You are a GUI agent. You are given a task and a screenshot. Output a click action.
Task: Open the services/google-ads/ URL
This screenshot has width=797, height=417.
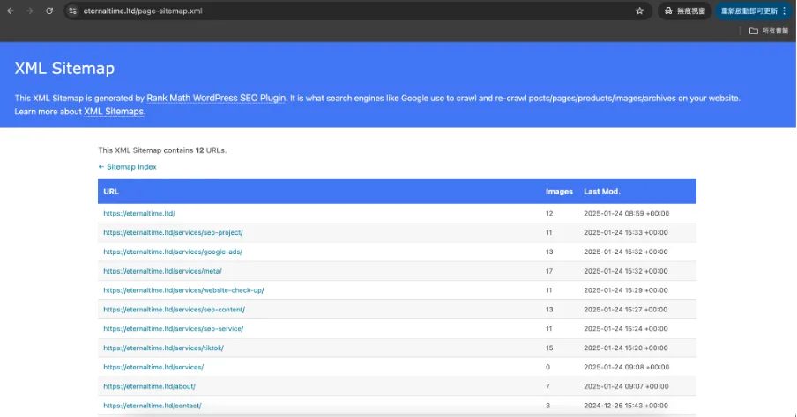point(173,252)
